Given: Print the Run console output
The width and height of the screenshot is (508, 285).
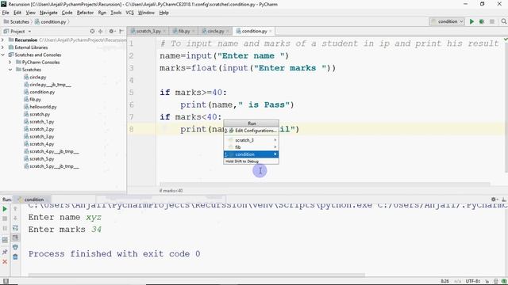Looking at the screenshot, I should click(15, 247).
